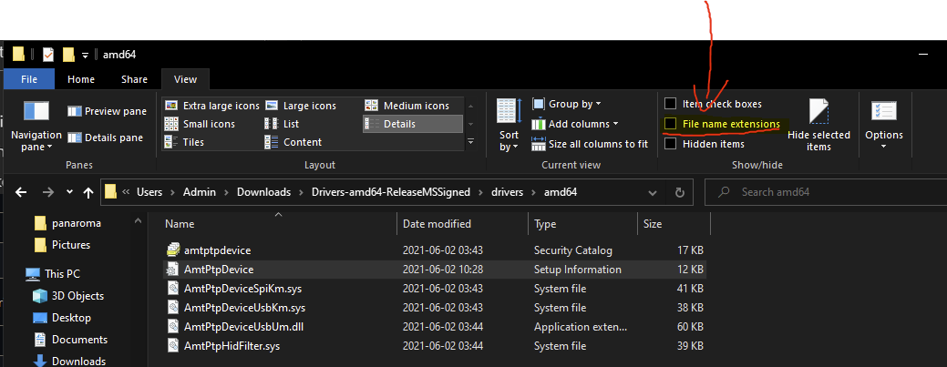Click Users in the address path

tap(149, 192)
